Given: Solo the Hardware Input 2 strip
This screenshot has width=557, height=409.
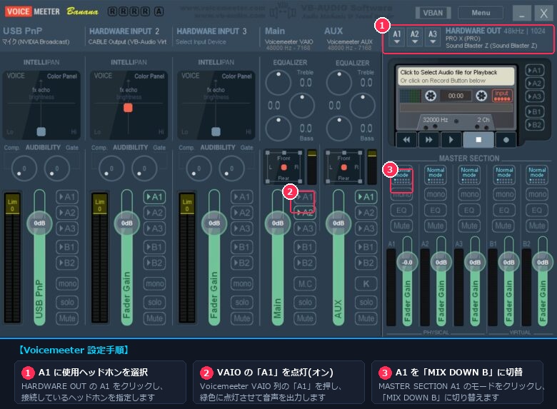Looking at the screenshot, I should coord(154,302).
